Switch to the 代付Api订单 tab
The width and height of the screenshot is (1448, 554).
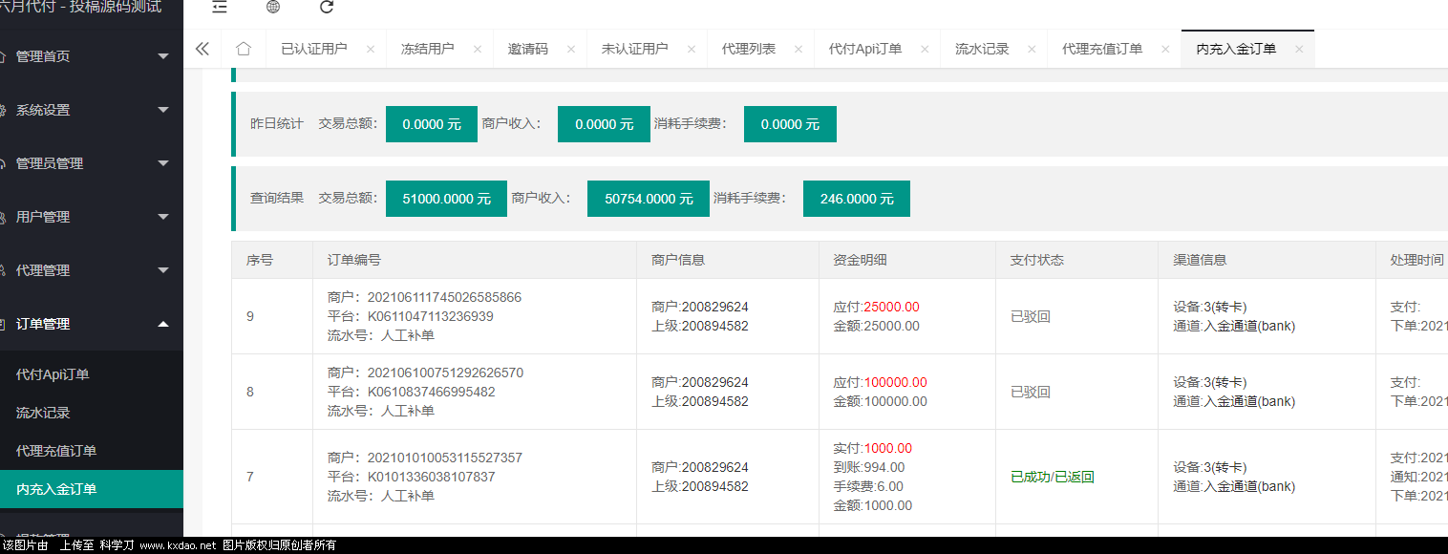coord(864,49)
